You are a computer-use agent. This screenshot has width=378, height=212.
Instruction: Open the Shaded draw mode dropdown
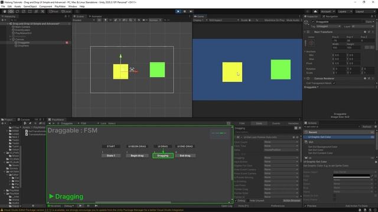pyautogui.click(x=84, y=20)
